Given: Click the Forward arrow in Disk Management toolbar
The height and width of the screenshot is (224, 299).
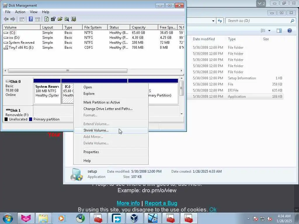Looking at the screenshot, I should 13,19.
